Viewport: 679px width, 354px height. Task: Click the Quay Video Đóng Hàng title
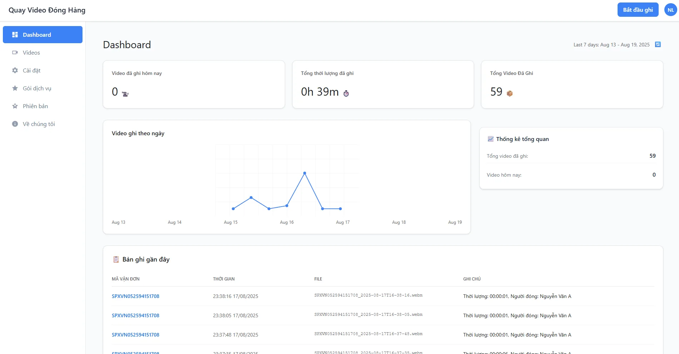[47, 10]
